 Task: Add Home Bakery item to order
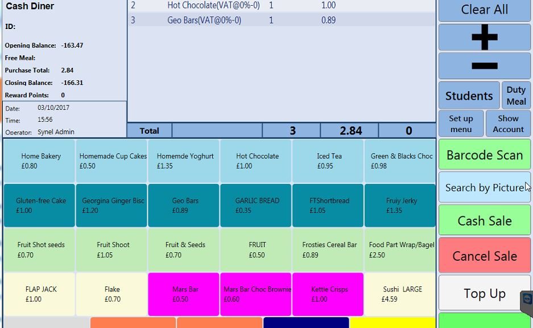40,161
